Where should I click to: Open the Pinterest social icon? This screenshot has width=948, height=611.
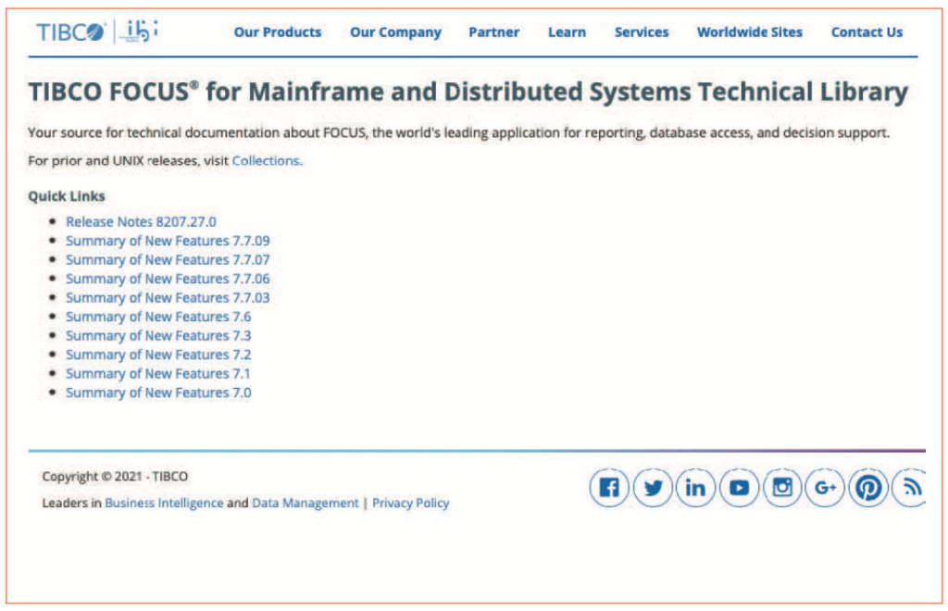868,488
